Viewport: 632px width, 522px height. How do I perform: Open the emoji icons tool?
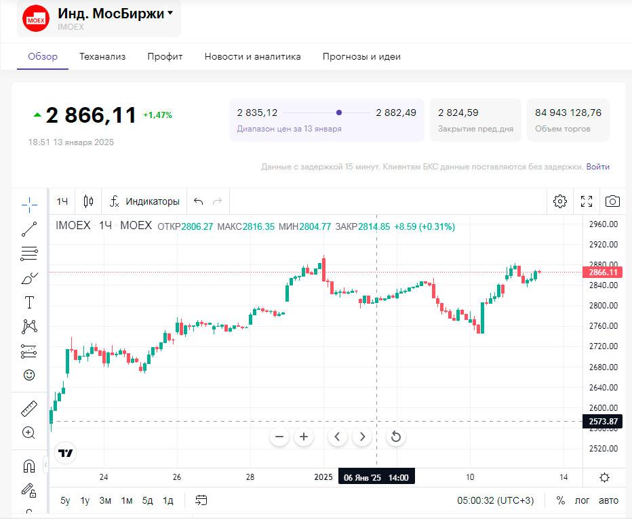coord(29,375)
